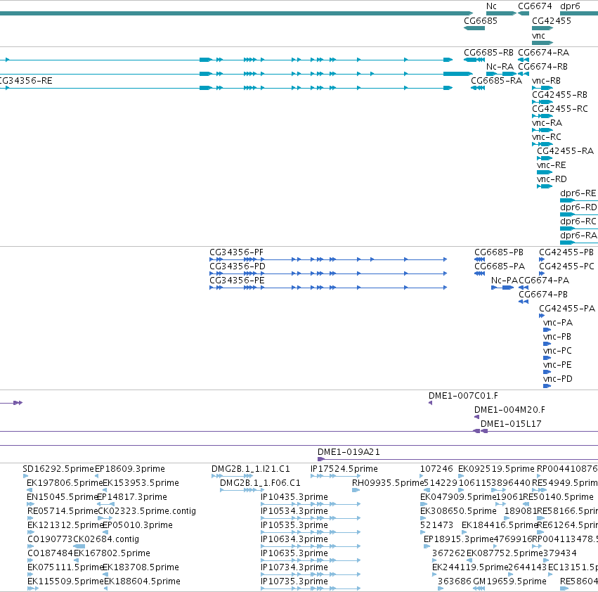Click the DME1-019A21 clone label
This screenshot has height=592, width=598.
tap(349, 452)
